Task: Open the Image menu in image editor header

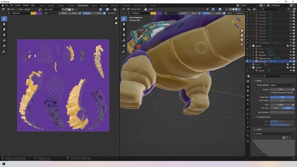Action: (x=27, y=9)
